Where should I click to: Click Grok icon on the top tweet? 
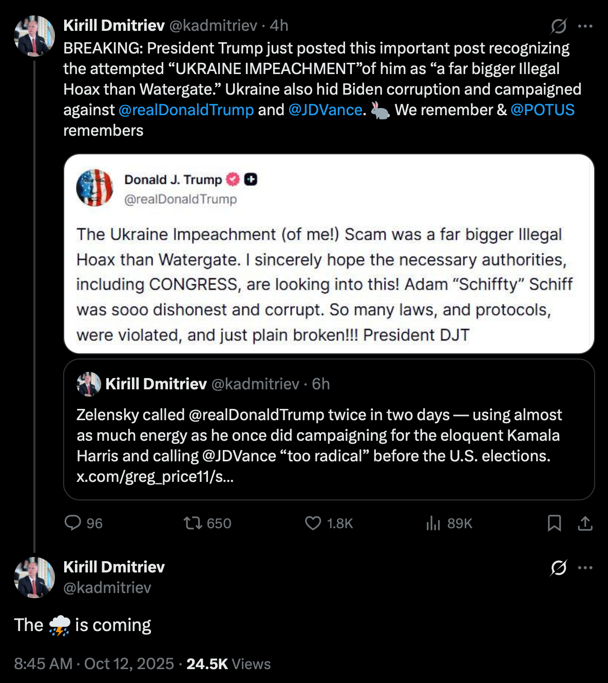(x=558, y=26)
